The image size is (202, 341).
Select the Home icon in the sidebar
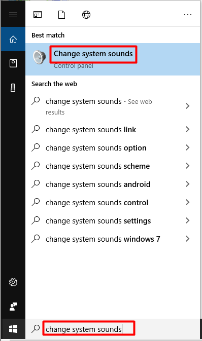point(13,39)
